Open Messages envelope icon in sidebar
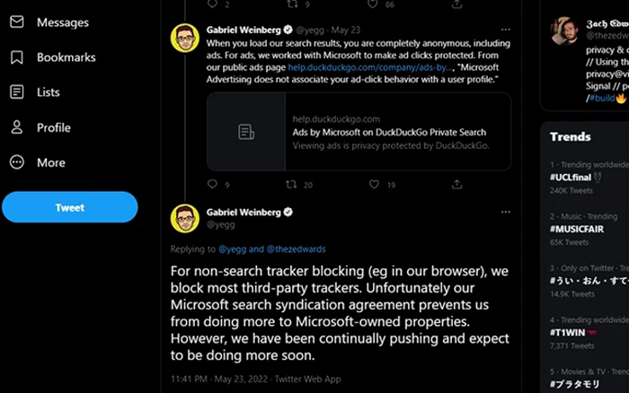The width and height of the screenshot is (629, 393). click(17, 22)
